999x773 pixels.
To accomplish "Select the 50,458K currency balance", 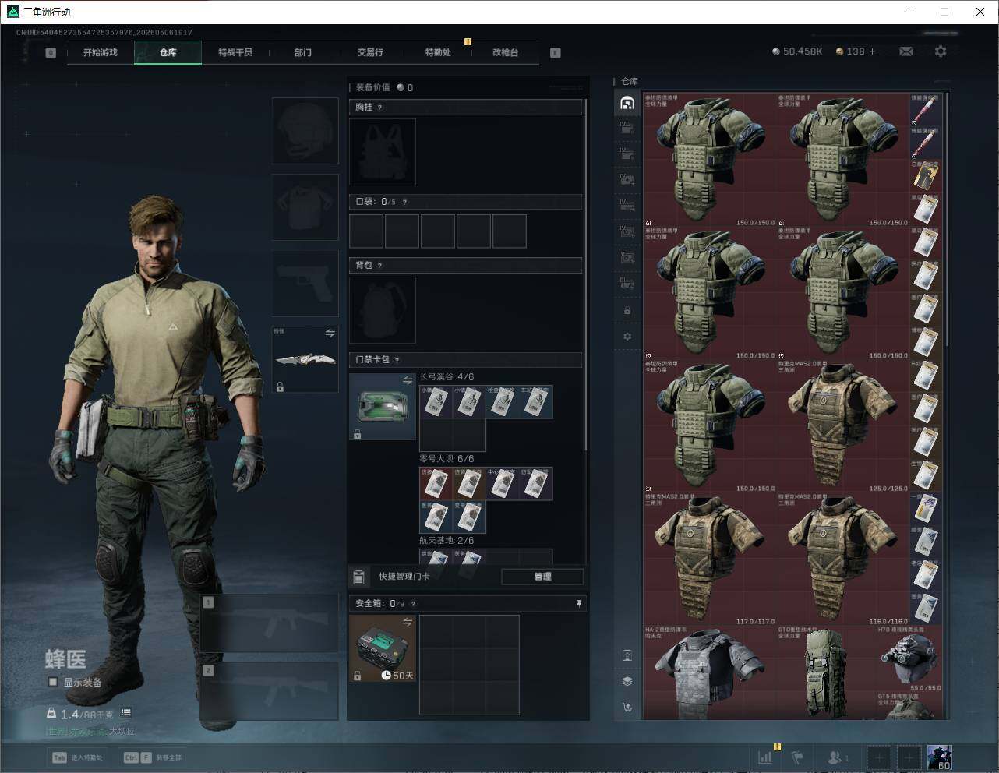I will (x=797, y=51).
